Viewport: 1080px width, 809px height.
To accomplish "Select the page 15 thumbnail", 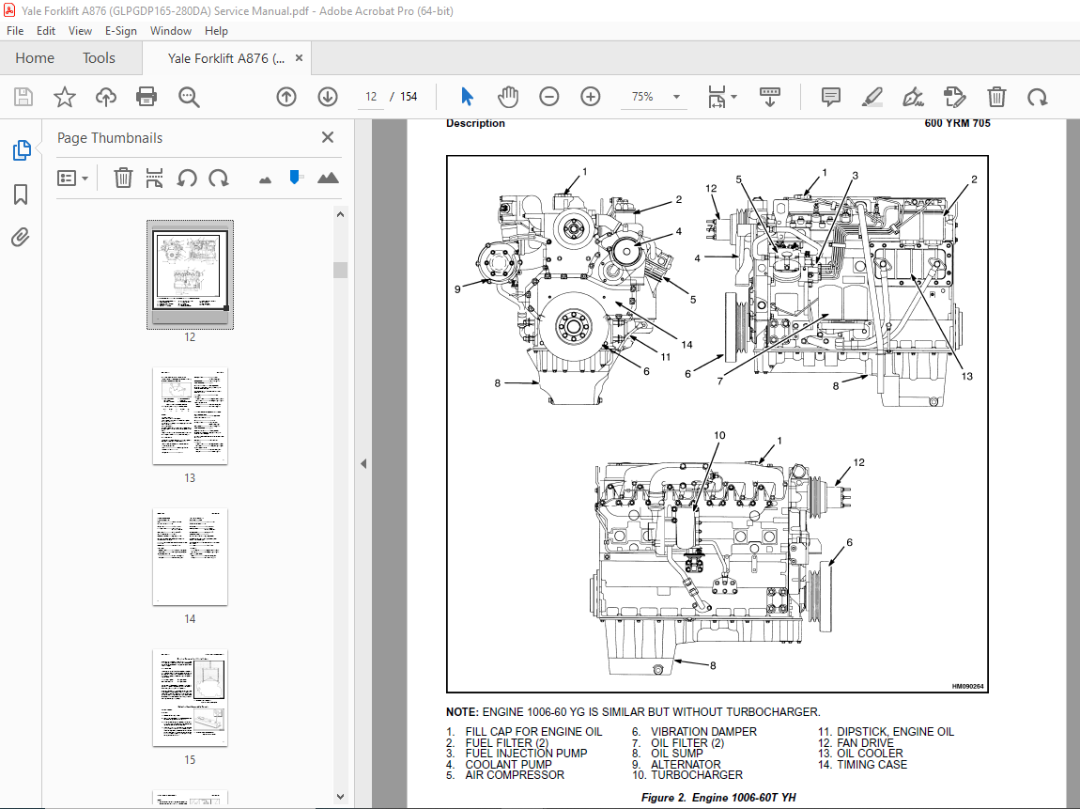I will tap(190, 697).
